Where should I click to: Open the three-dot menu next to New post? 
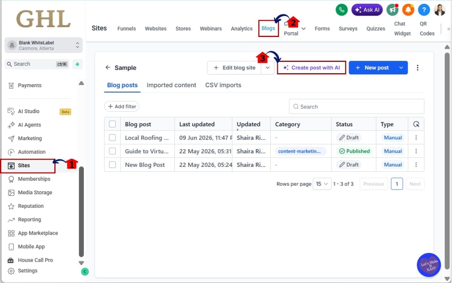pos(418,68)
